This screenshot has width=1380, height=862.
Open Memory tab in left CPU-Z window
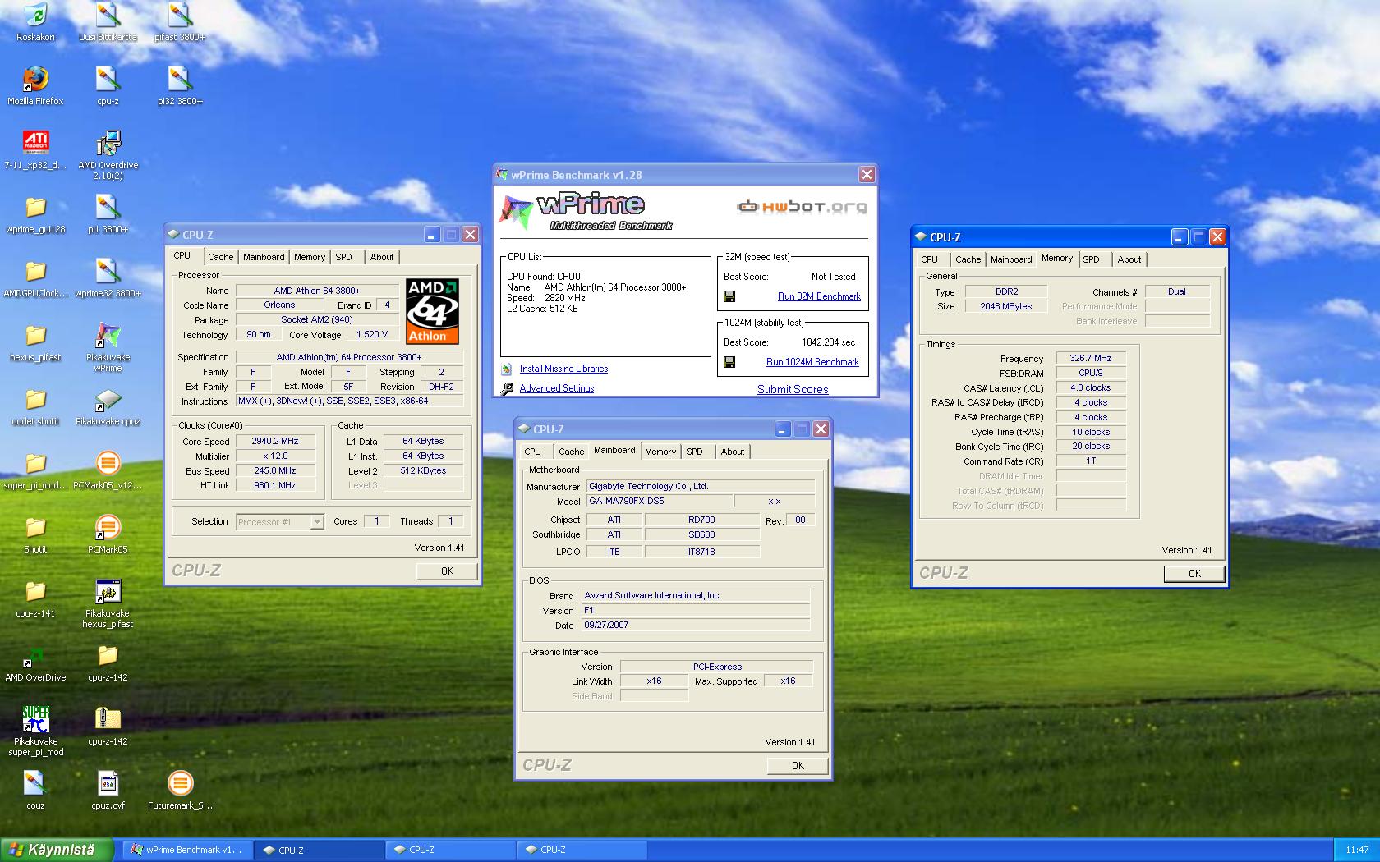pyautogui.click(x=310, y=257)
